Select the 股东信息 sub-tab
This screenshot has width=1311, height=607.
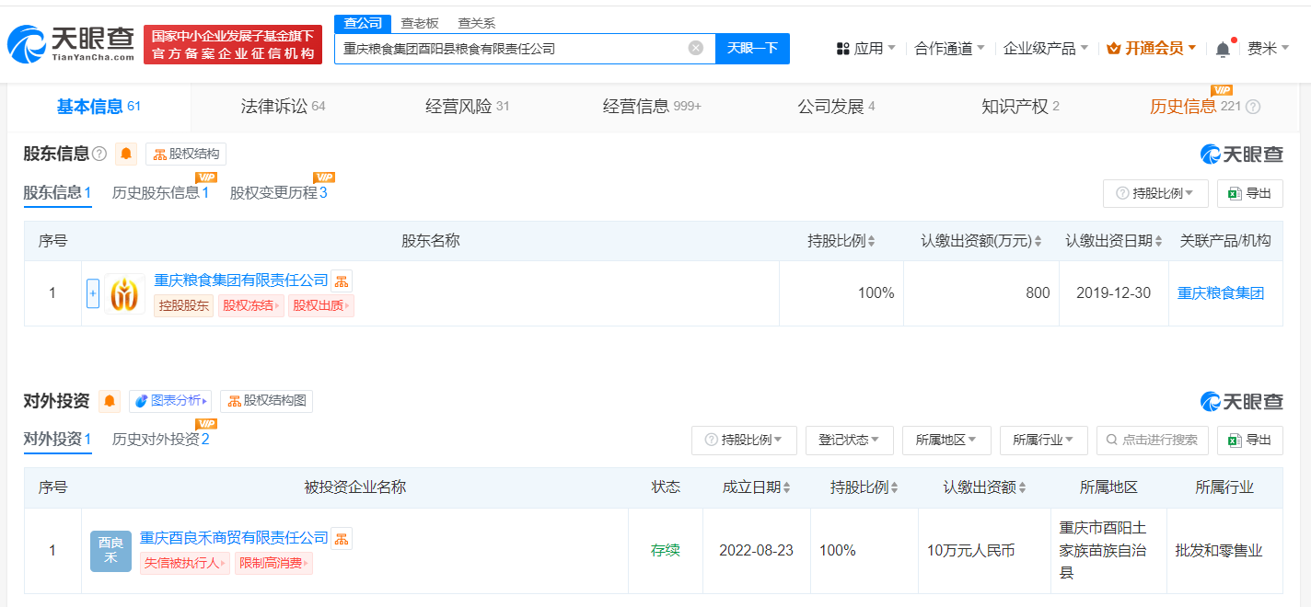click(57, 192)
